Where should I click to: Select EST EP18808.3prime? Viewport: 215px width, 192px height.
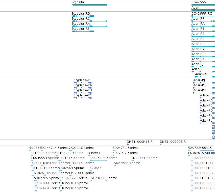point(43,153)
